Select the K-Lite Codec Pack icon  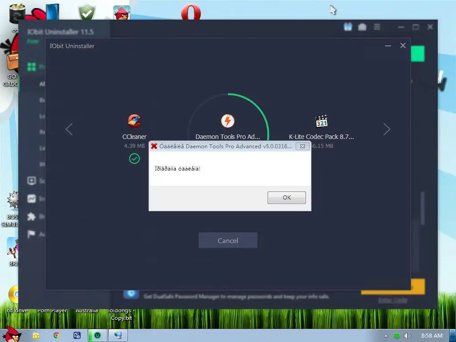322,121
